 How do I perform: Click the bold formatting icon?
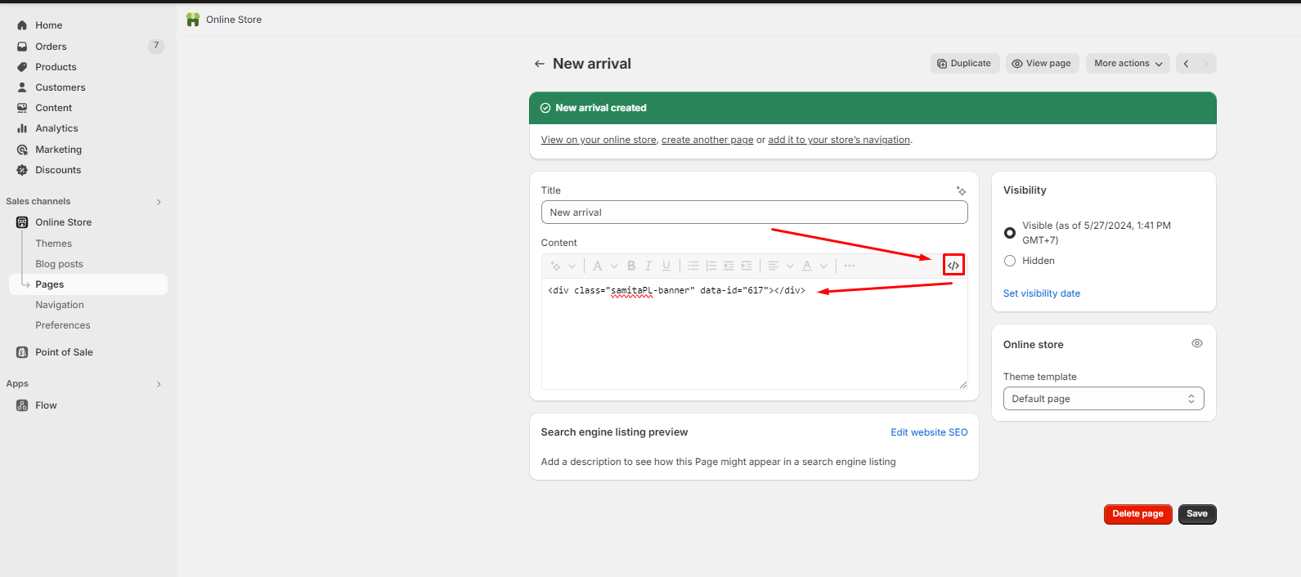tap(631, 266)
